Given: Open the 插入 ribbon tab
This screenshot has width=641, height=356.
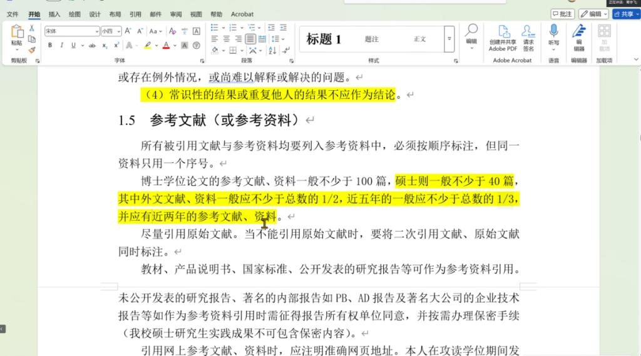Looking at the screenshot, I should 54,14.
